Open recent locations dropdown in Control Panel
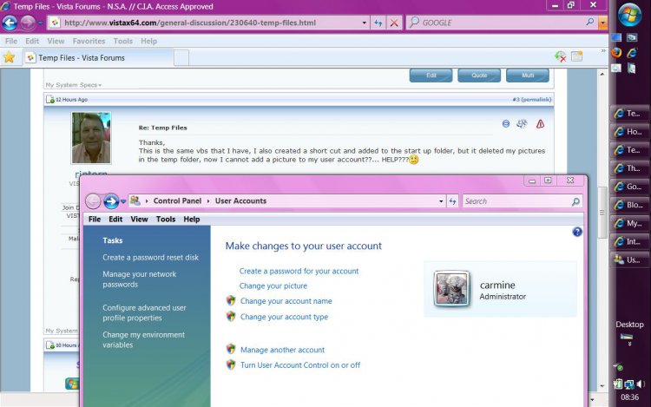This screenshot has width=651, height=407. tap(123, 201)
